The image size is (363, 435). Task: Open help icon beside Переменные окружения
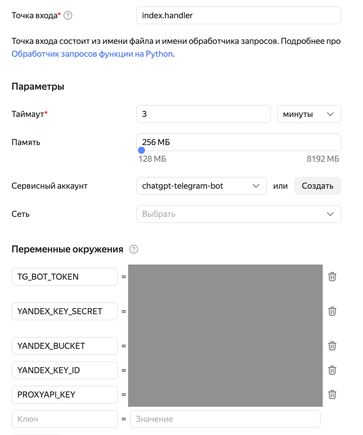(133, 249)
